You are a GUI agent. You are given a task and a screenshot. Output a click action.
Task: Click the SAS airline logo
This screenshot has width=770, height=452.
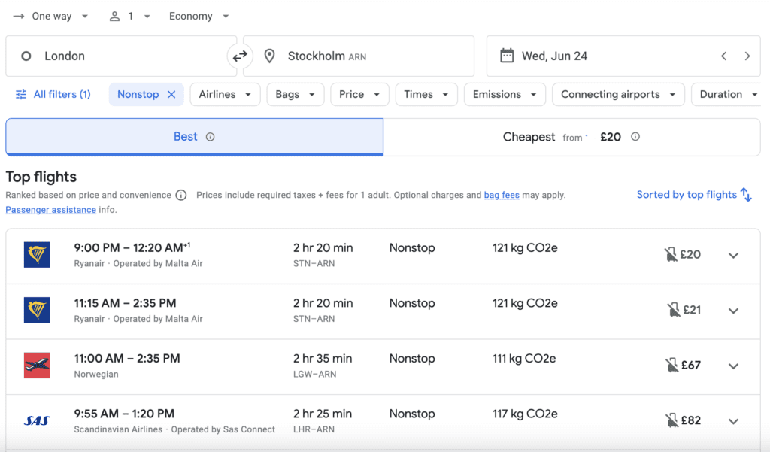[36, 420]
